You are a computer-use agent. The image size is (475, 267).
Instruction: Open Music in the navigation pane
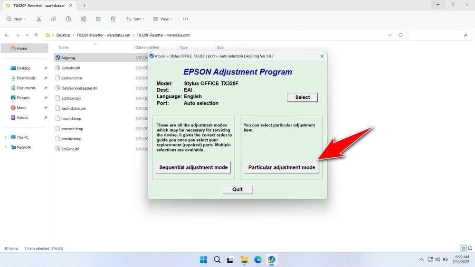pyautogui.click(x=21, y=107)
